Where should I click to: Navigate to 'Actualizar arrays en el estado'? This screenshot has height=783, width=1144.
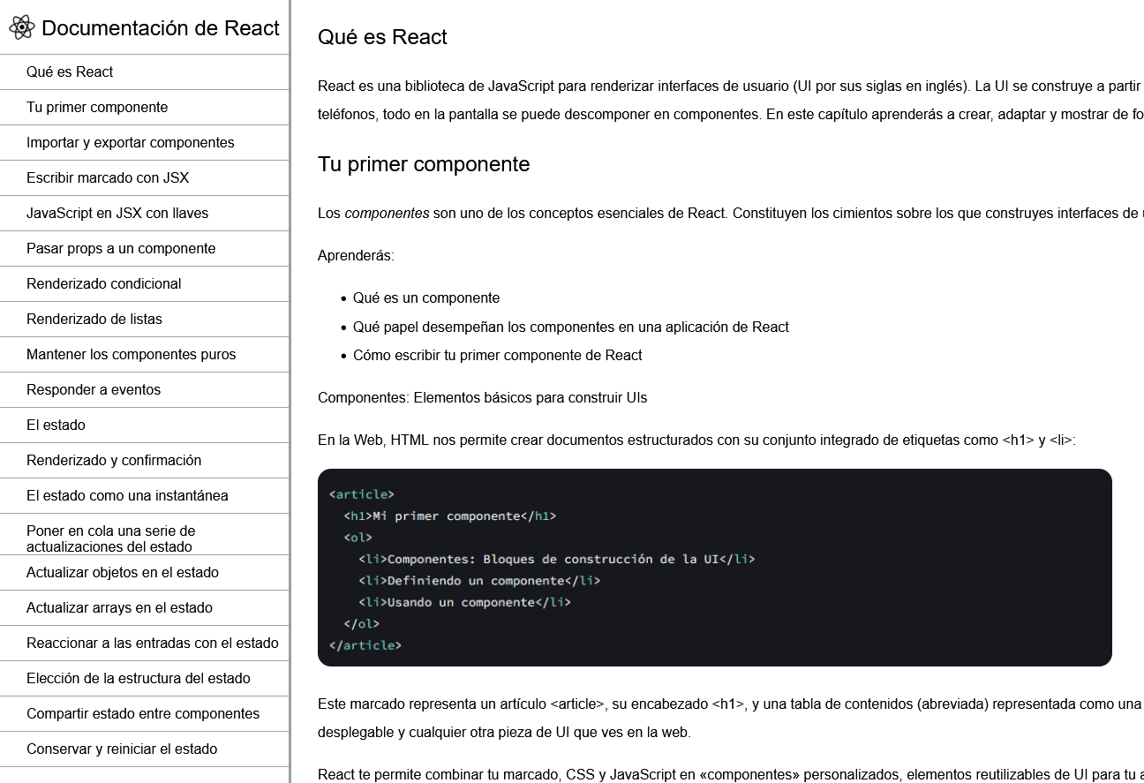[117, 607]
